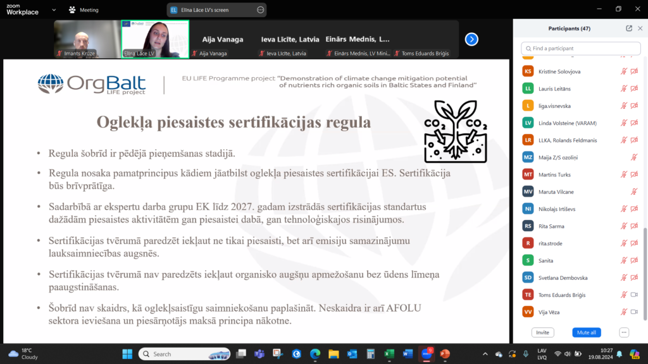The width and height of the screenshot is (648, 364).
Task: Open Task View in taskbar
Action: pos(241,354)
